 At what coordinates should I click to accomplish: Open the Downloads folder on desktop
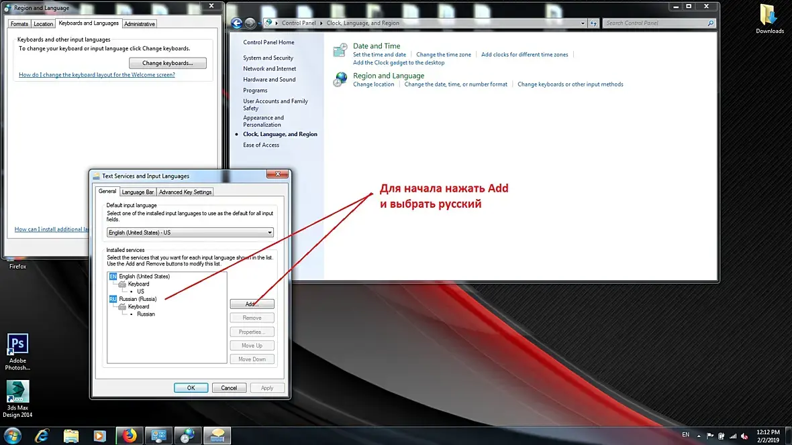769,19
